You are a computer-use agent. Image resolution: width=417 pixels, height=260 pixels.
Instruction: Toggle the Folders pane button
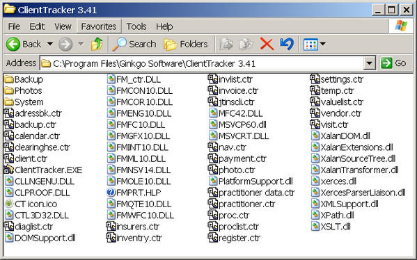[186, 44]
